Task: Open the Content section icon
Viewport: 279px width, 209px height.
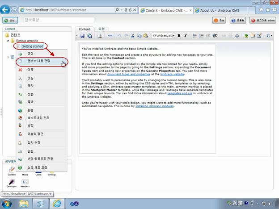Action: (12, 171)
